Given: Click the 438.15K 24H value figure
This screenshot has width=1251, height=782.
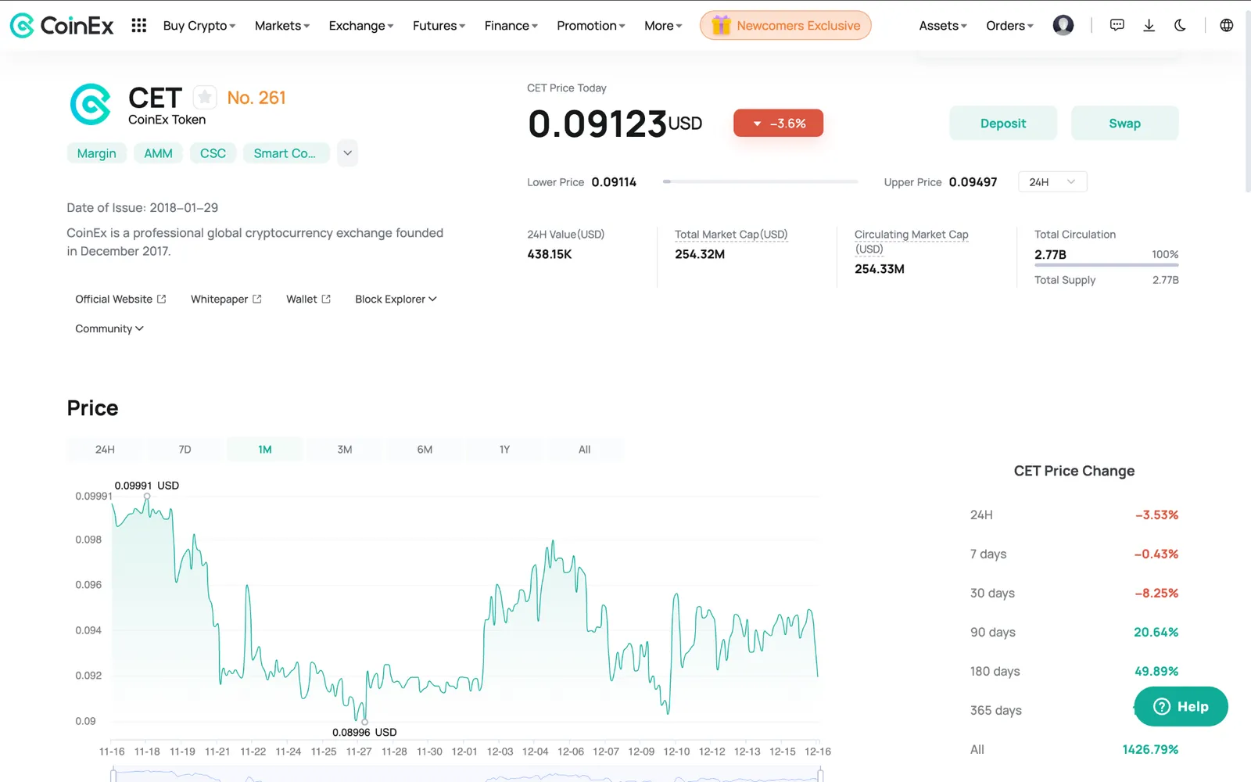Looking at the screenshot, I should 550,254.
